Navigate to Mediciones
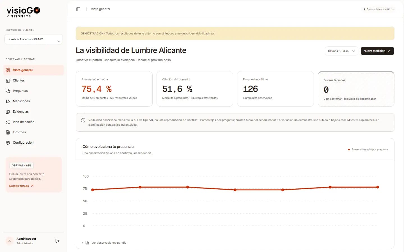 (34, 101)
